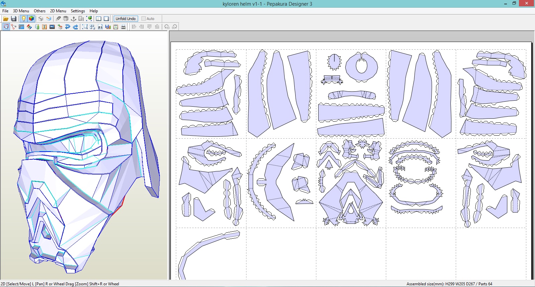Open the Help menu

(x=94, y=11)
